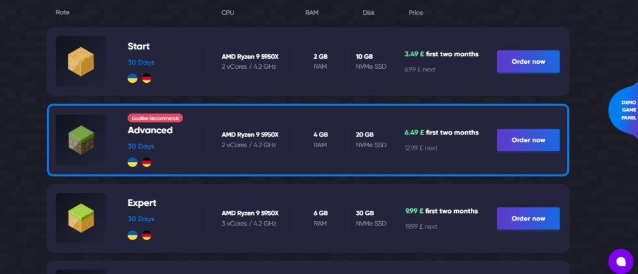Click 30 Days link in Advanced plan
638x274 pixels.
[x=141, y=147]
